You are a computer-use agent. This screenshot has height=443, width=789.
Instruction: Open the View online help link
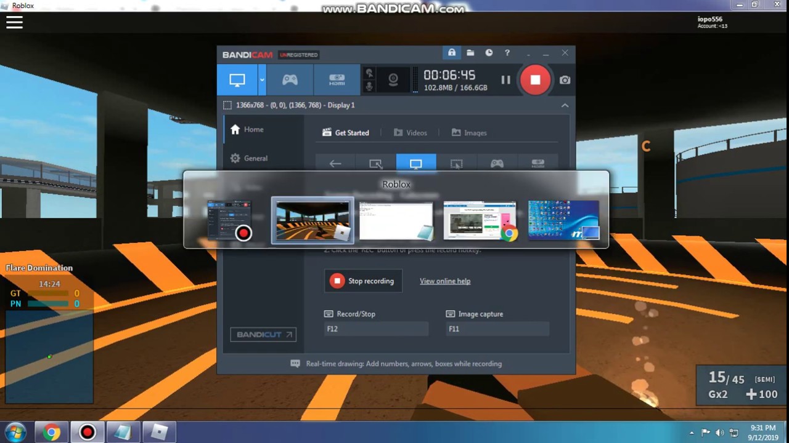click(445, 281)
